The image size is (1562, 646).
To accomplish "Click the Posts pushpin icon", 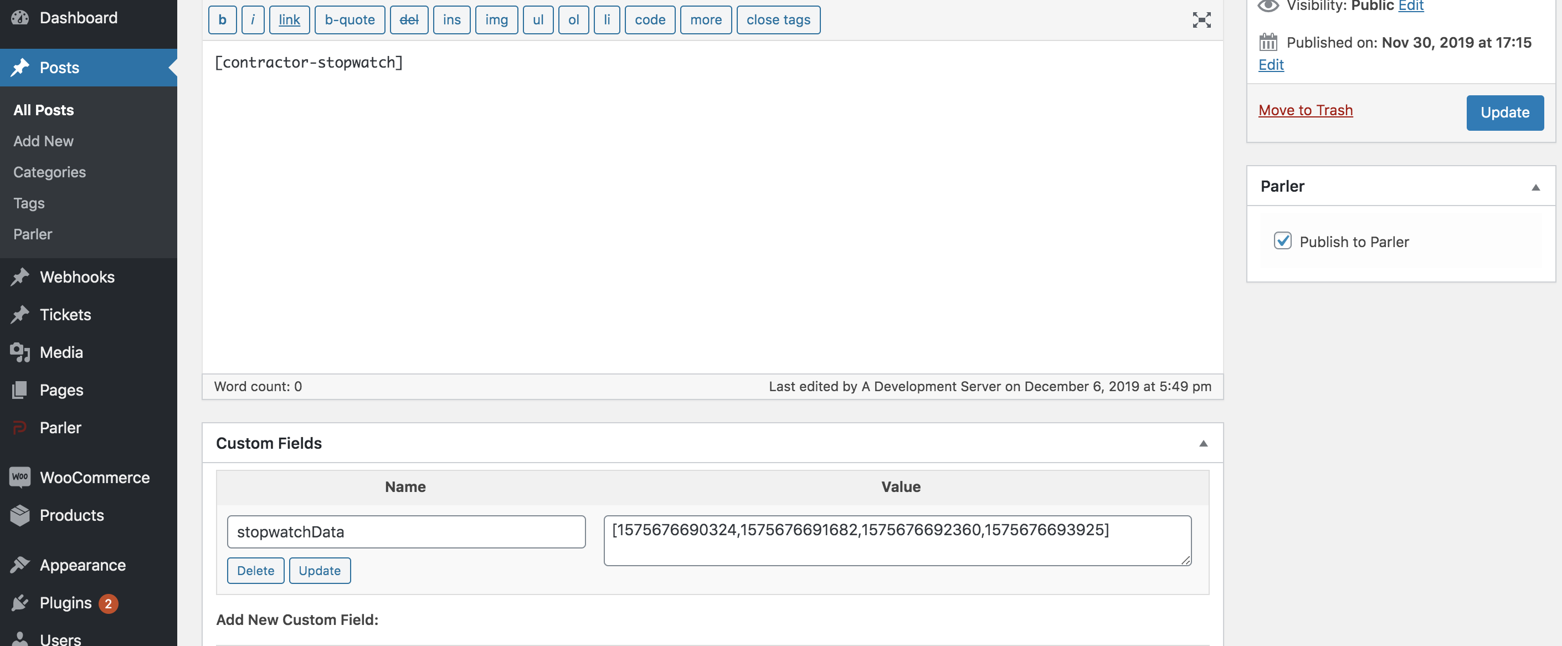I will tap(20, 68).
